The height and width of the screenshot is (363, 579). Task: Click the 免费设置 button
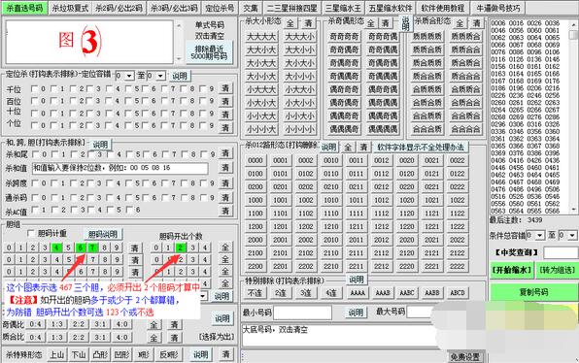[x=465, y=357]
